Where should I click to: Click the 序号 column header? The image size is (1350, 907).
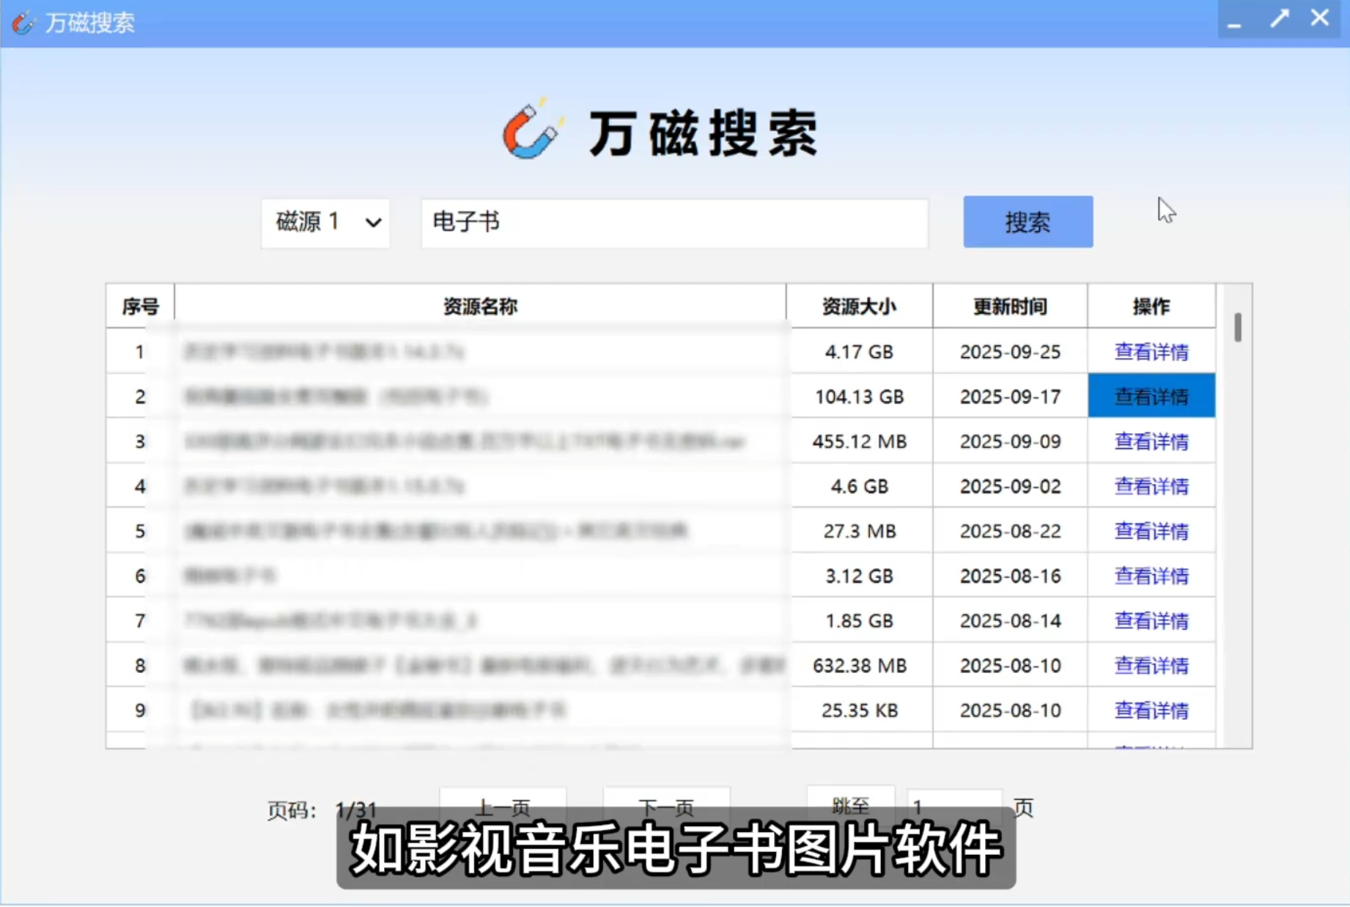139,306
